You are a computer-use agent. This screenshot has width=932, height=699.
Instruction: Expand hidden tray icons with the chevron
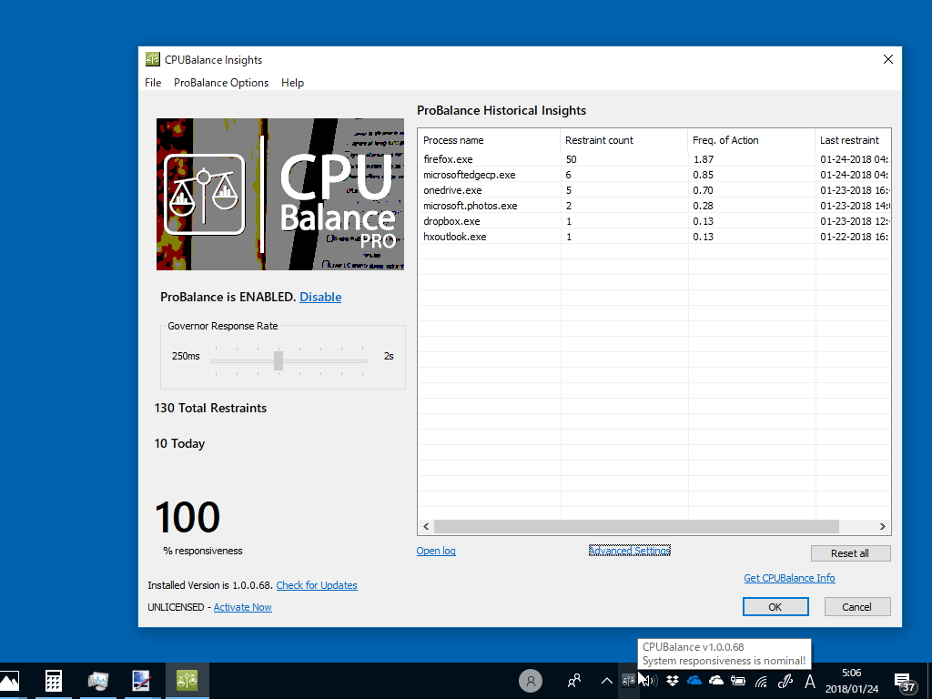(605, 680)
